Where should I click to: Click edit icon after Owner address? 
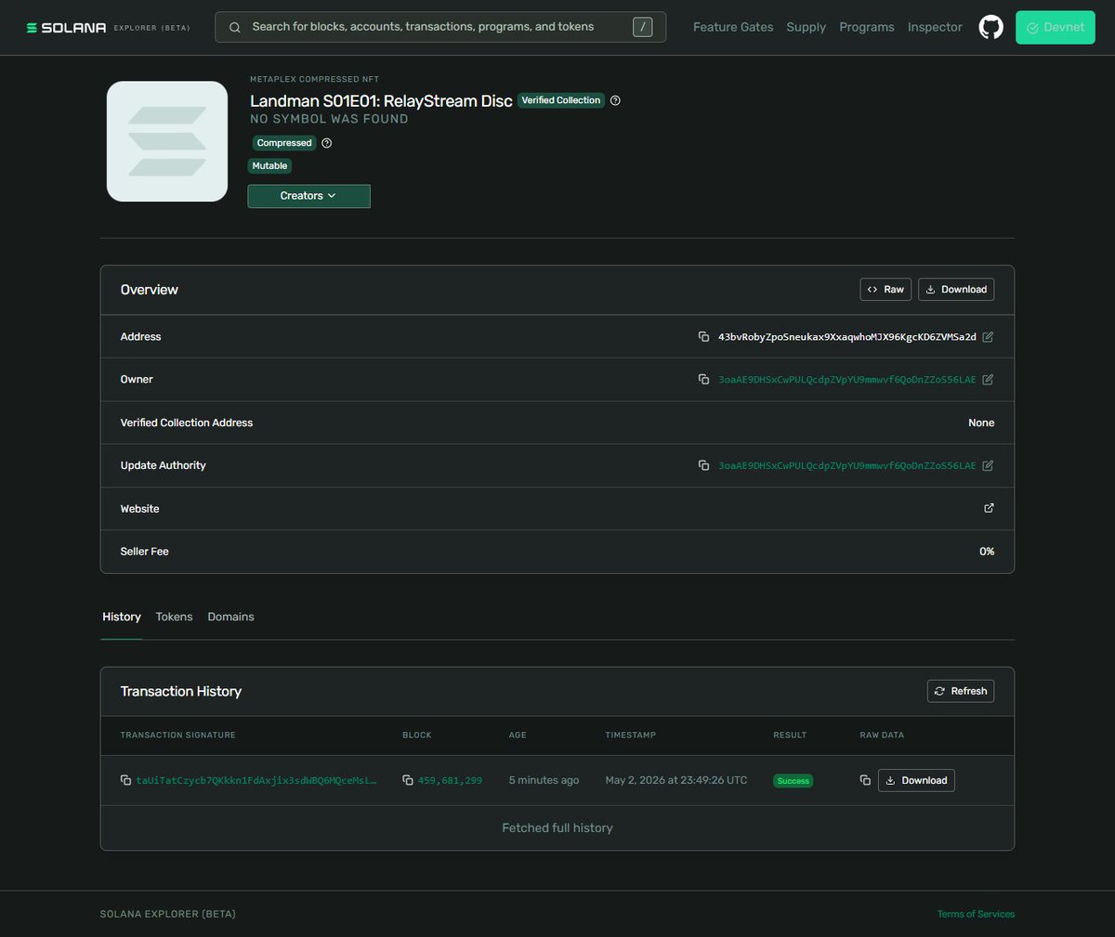pyautogui.click(x=988, y=379)
